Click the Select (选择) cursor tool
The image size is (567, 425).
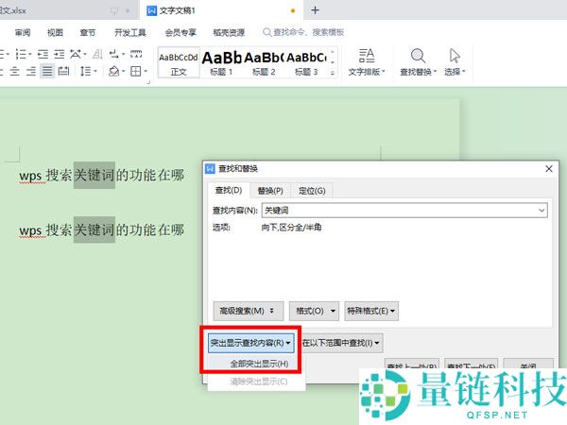point(455,62)
